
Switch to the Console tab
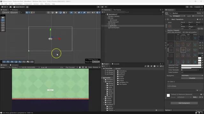tap(115, 64)
